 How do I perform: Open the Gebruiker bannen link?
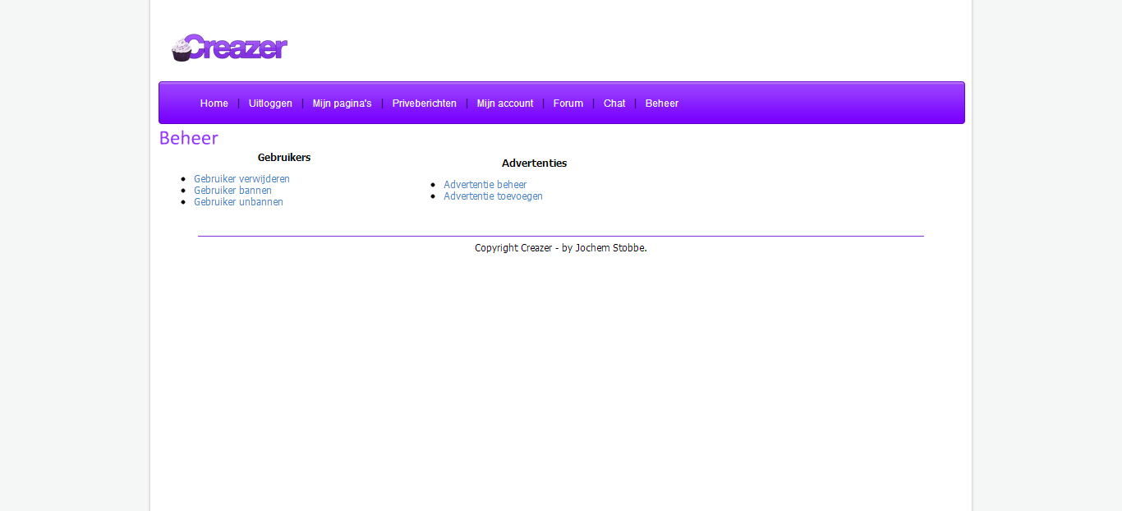tap(232, 191)
